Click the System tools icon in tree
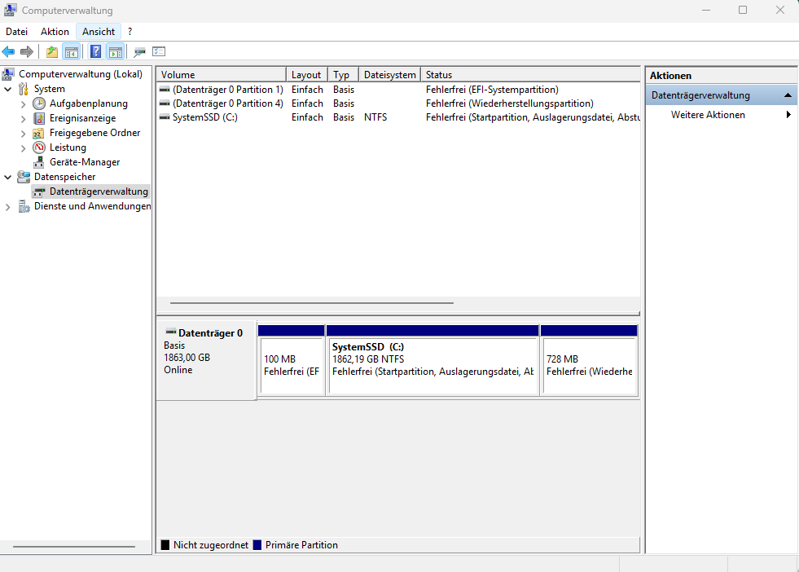The width and height of the screenshot is (799, 572). 24,89
